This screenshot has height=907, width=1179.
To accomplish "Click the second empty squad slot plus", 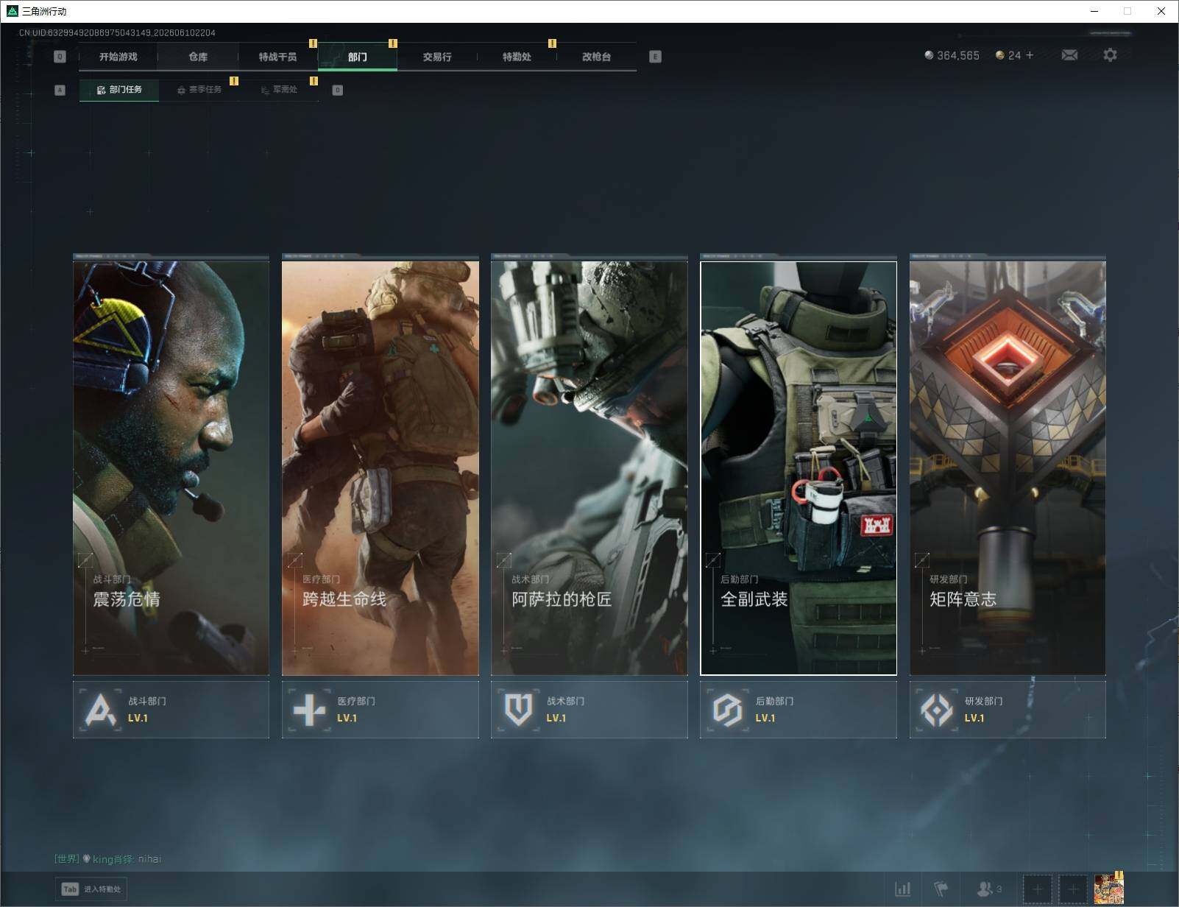I will 1073,889.
